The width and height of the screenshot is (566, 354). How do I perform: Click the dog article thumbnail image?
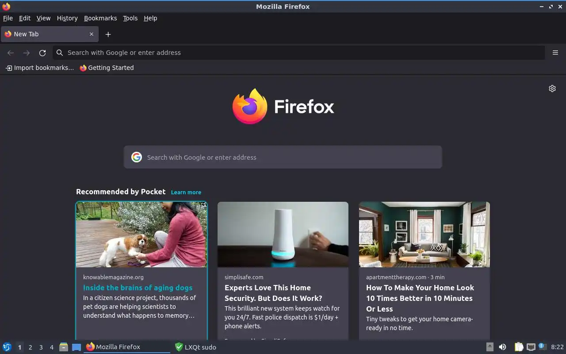[141, 235]
